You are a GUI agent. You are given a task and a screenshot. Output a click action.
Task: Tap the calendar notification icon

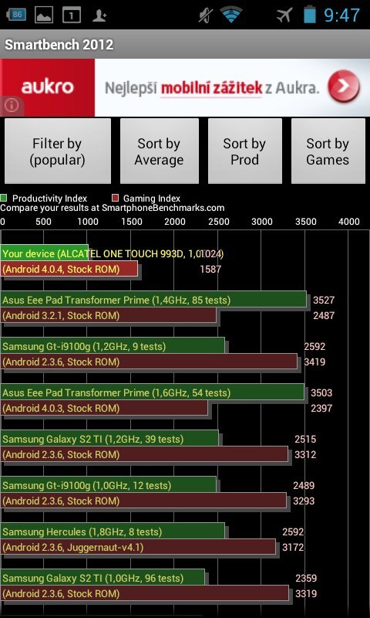point(72,15)
